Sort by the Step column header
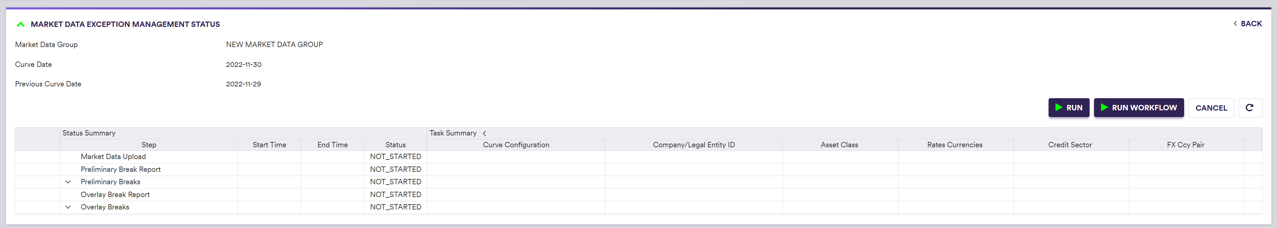1277x228 pixels. pos(149,145)
